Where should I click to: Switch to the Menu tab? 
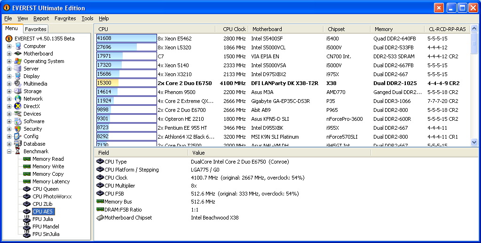coord(12,28)
